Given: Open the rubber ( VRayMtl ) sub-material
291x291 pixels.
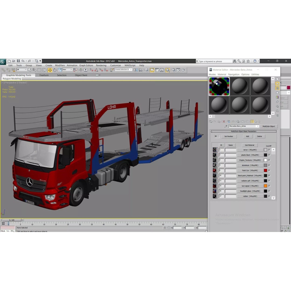Looking at the screenshot, I should coord(250,196).
